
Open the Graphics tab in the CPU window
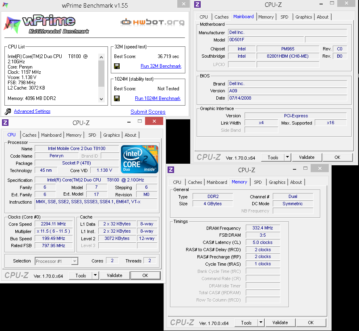[111, 135]
